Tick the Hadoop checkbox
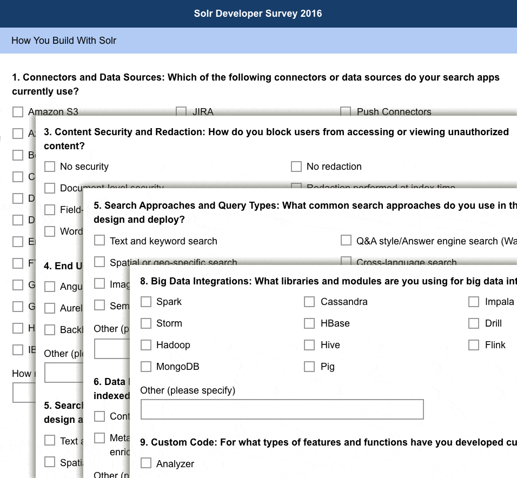Image resolution: width=517 pixels, height=478 pixels. [x=146, y=345]
